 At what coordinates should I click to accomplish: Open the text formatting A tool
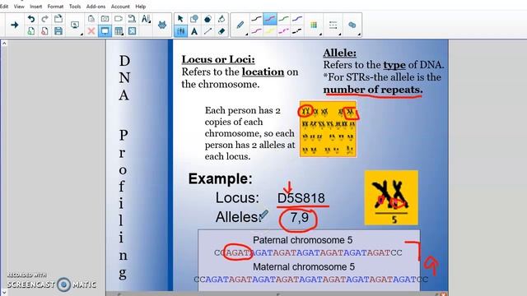point(145,19)
